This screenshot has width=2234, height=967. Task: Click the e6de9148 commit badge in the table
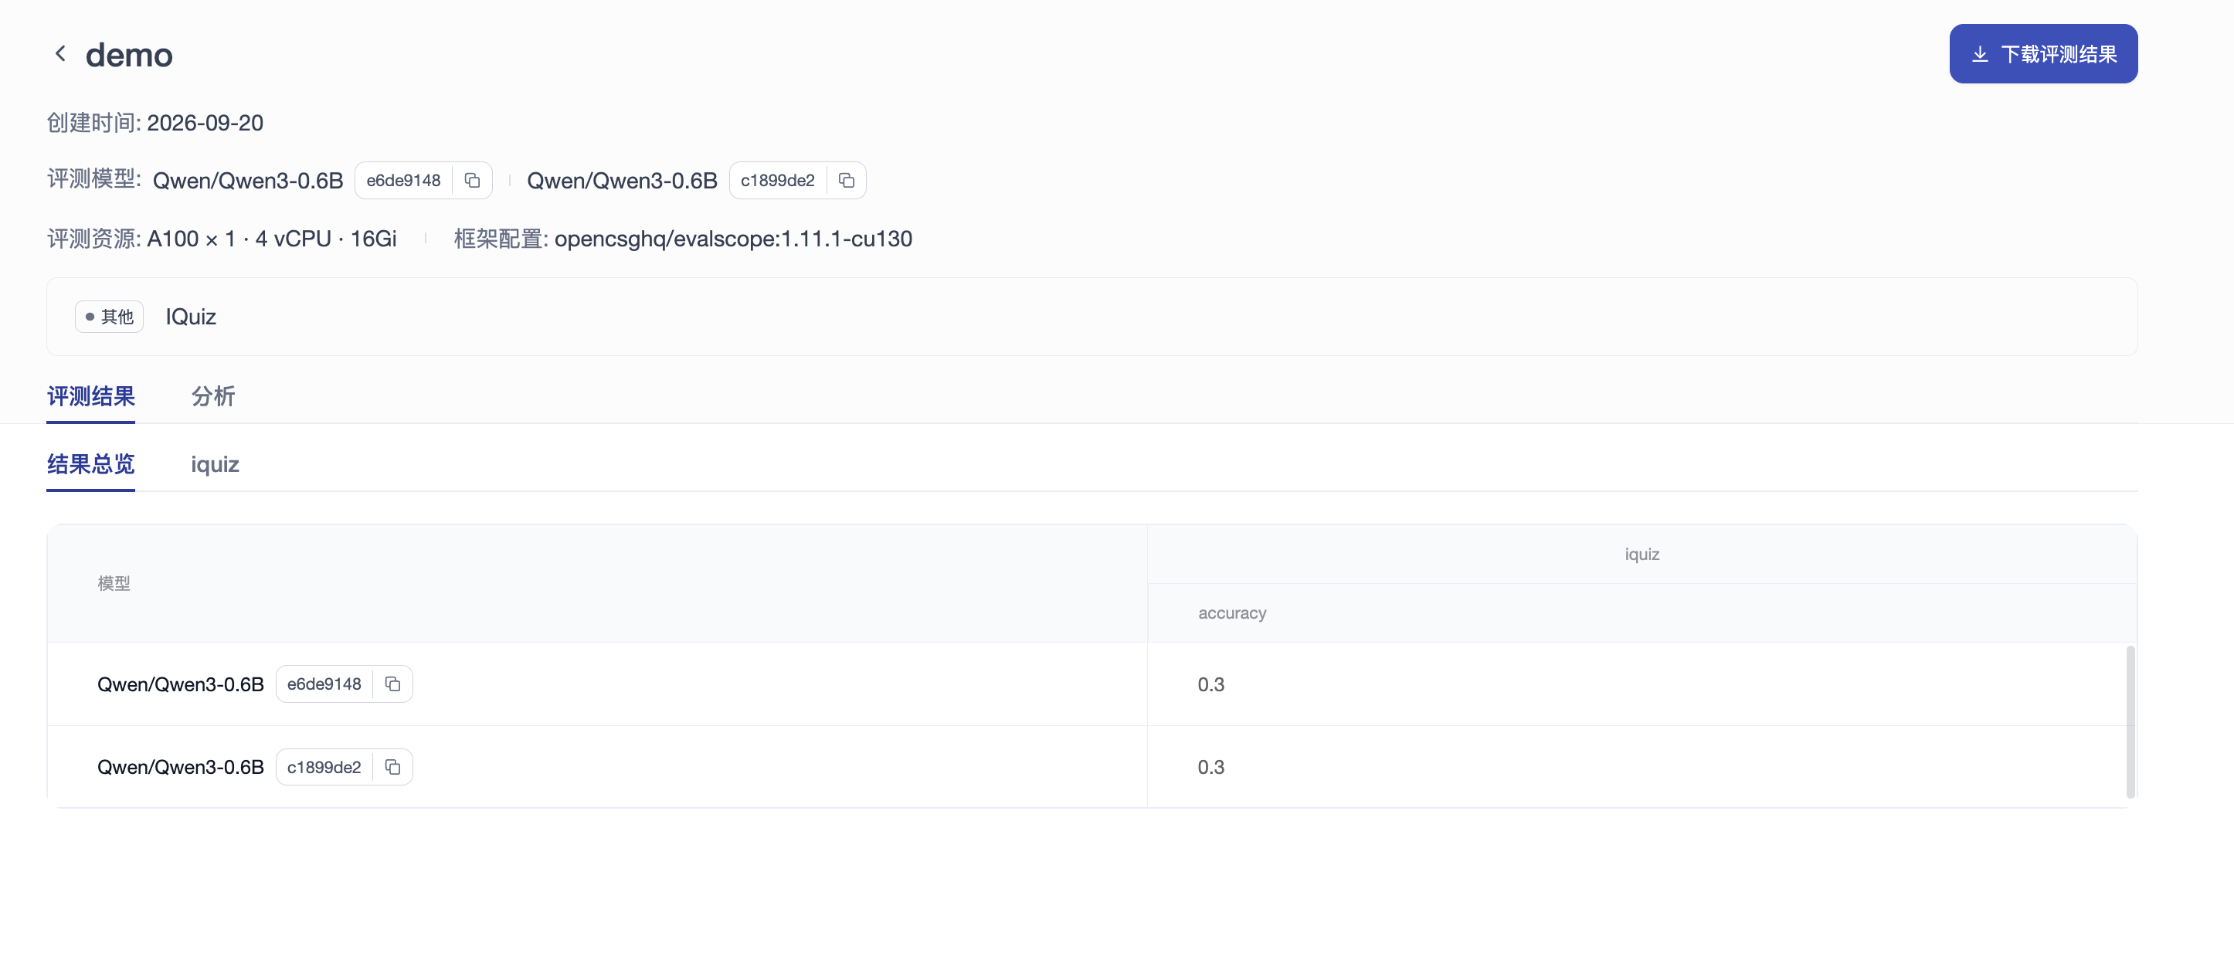324,684
